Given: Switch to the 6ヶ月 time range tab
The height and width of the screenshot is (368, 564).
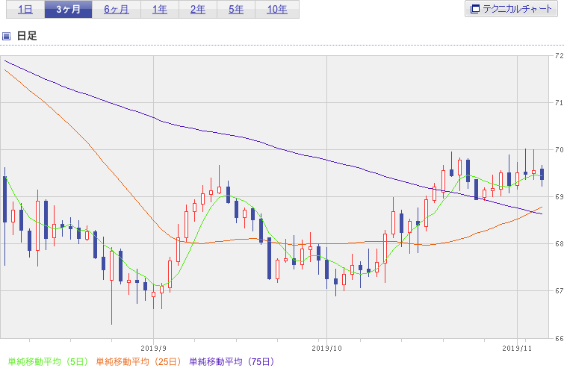Looking at the screenshot, I should [x=117, y=9].
